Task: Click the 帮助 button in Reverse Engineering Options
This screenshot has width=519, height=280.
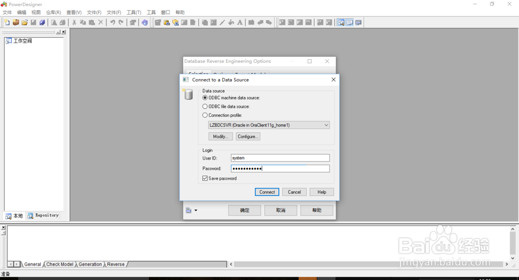Action: [317, 210]
